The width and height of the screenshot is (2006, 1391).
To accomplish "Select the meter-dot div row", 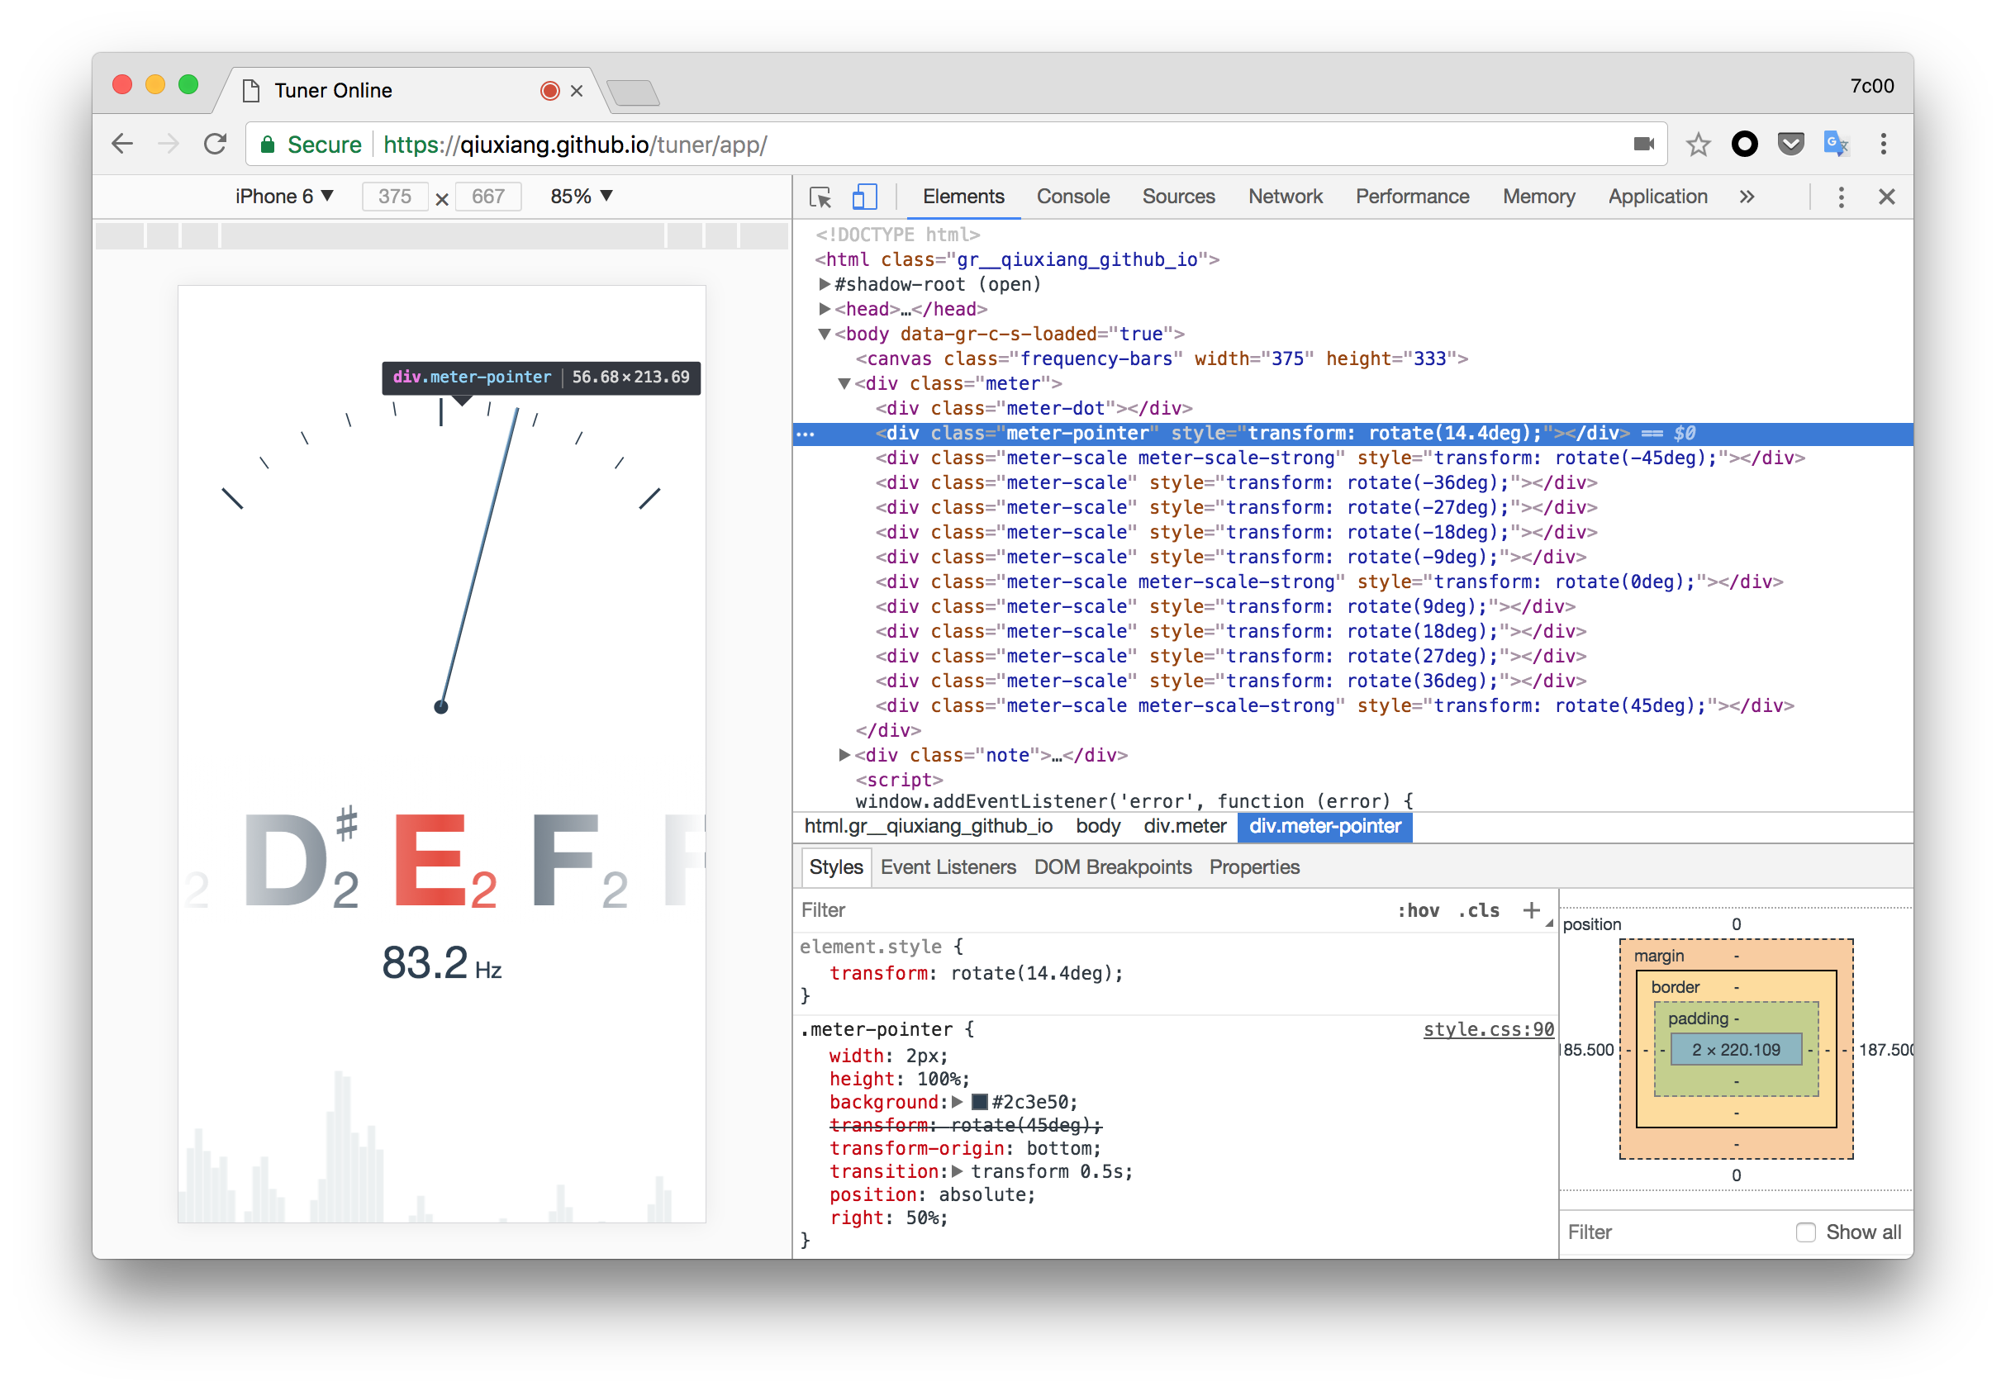I will (1353, 409).
